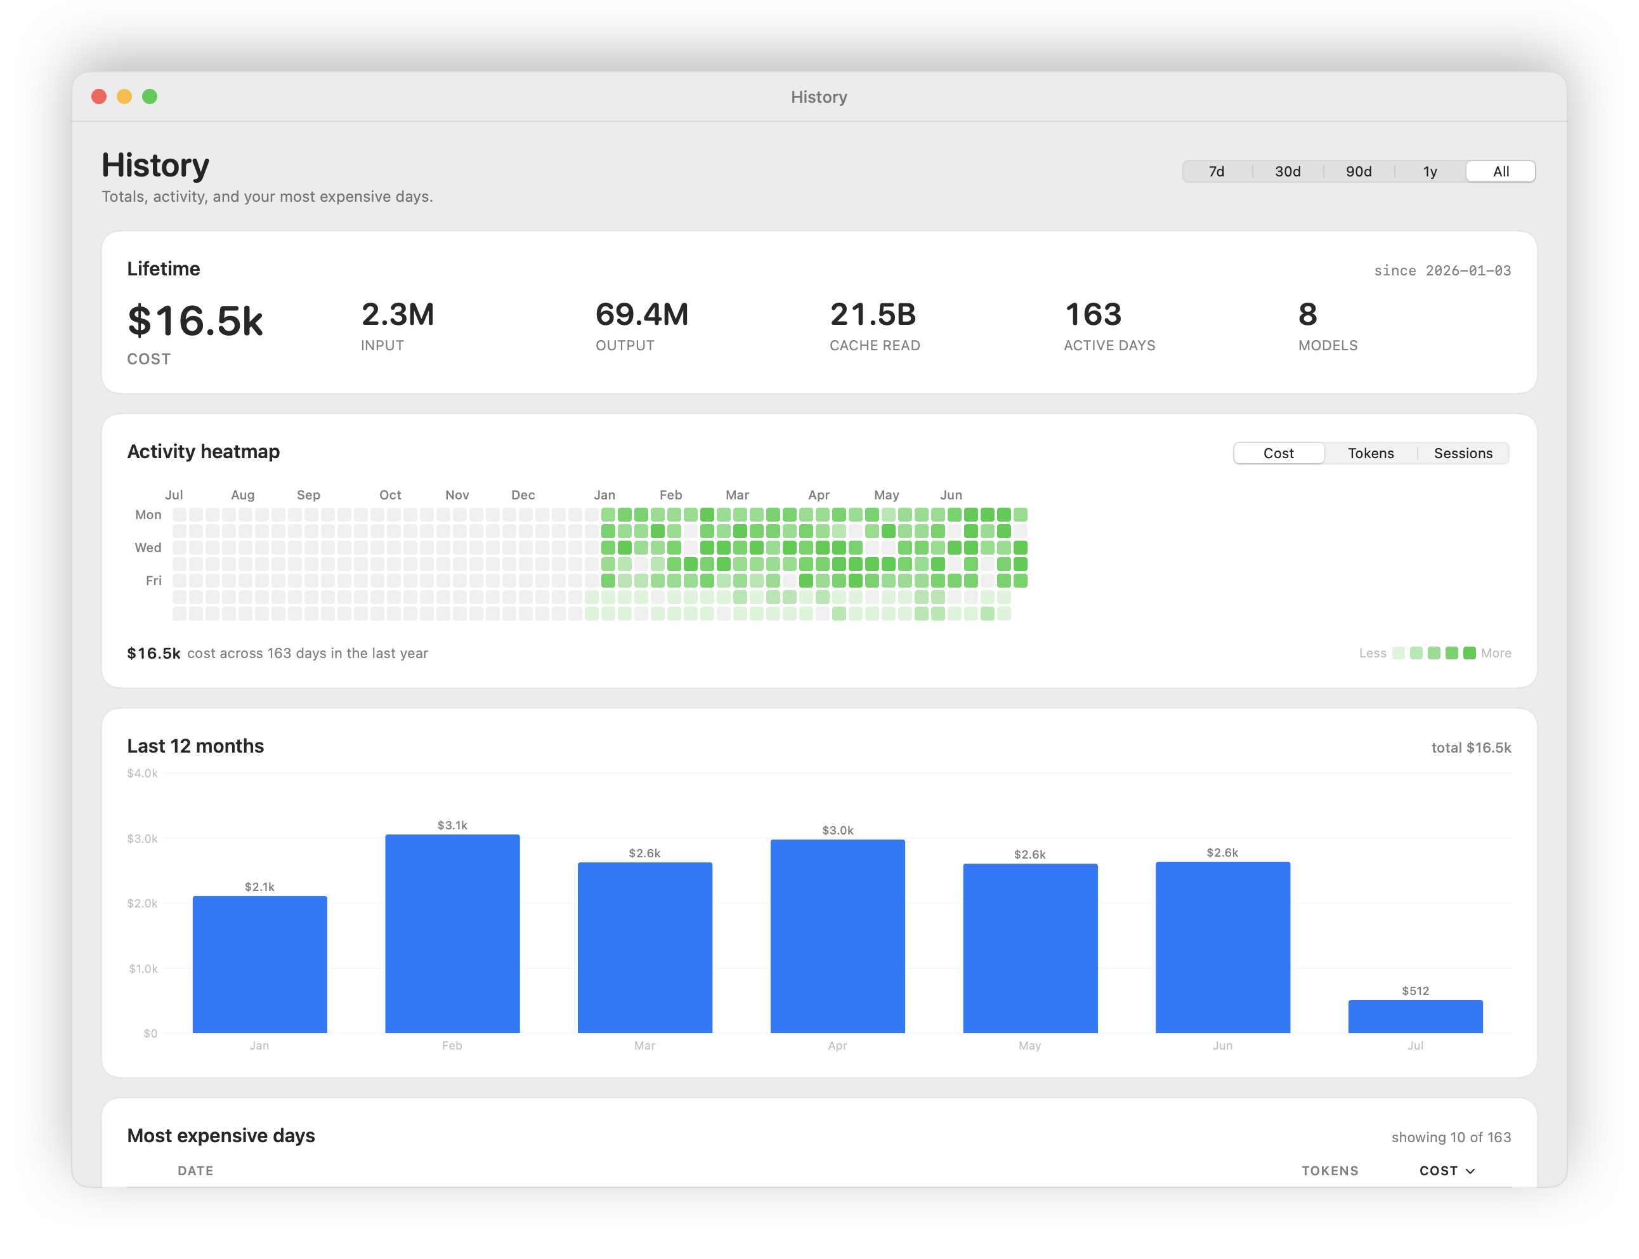Click the 21.5B cache read value
Screen dimensions: 1639x1259
[x=873, y=315]
